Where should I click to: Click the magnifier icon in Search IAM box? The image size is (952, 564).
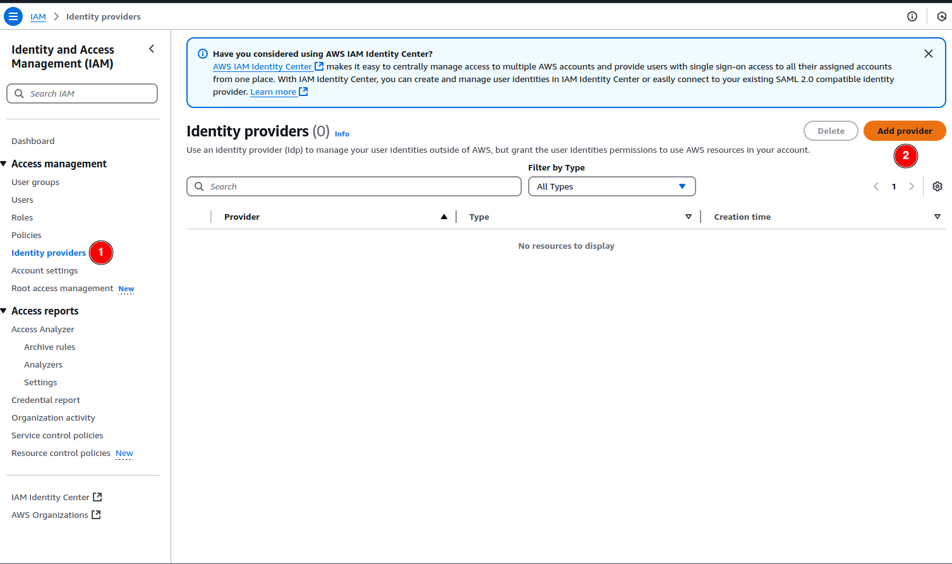coord(19,93)
